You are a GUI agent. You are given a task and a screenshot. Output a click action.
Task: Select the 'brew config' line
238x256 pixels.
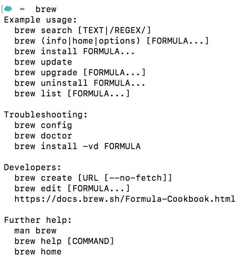pos(43,125)
